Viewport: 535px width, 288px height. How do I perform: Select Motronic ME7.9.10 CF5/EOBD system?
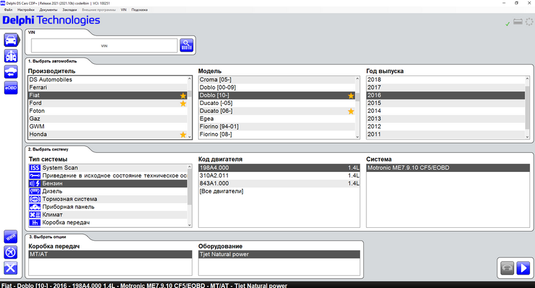pyautogui.click(x=448, y=168)
